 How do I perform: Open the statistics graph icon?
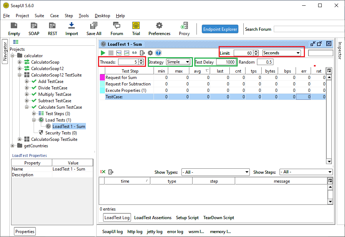coord(119,53)
